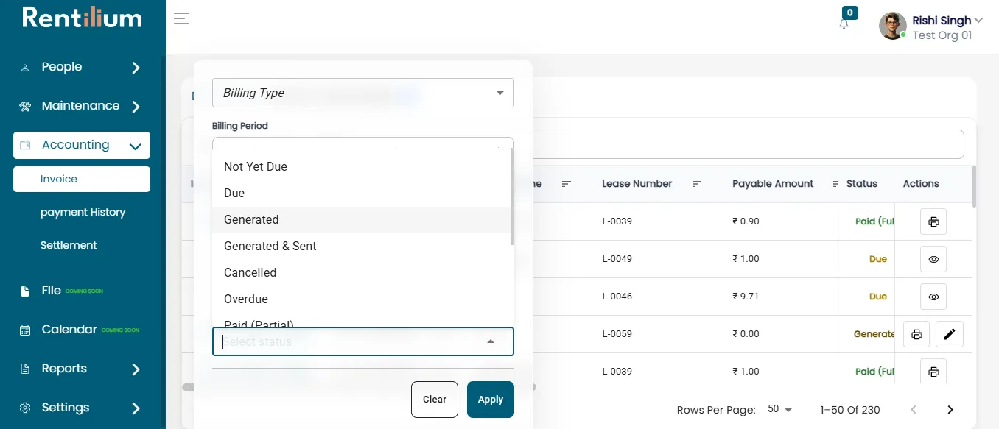Image resolution: width=999 pixels, height=429 pixels.
Task: View the L-0046 invoice with eye icon
Action: [933, 297]
